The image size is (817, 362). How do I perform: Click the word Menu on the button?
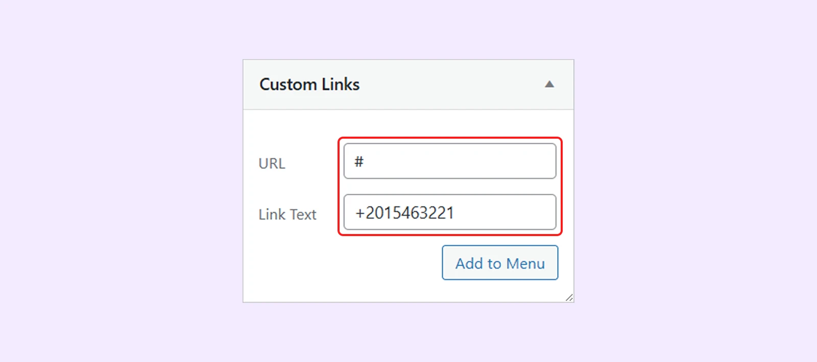pos(525,264)
